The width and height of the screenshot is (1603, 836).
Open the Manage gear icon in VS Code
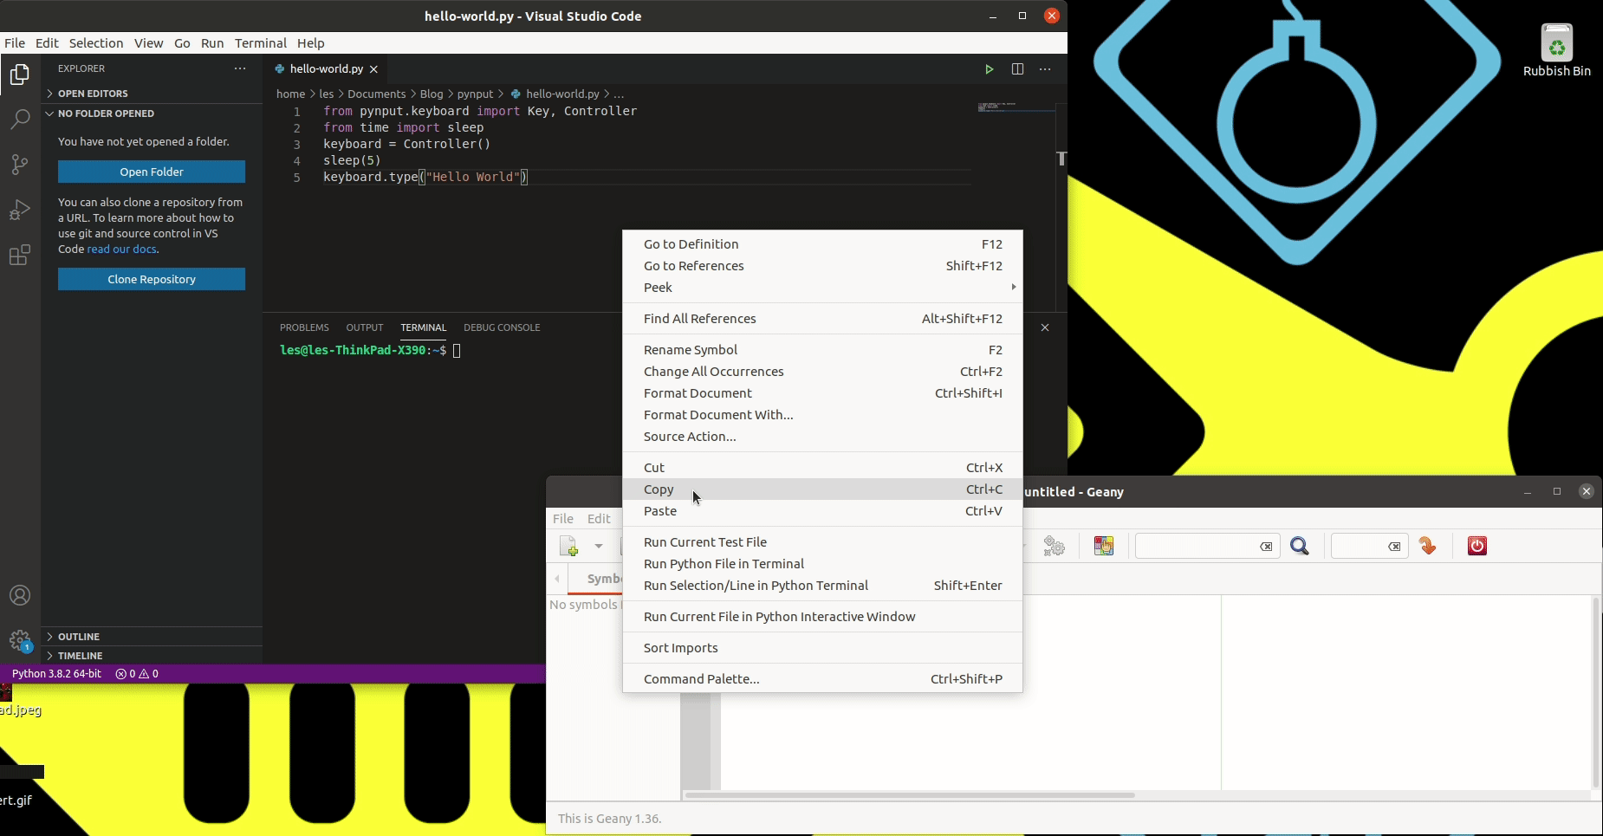tap(20, 641)
